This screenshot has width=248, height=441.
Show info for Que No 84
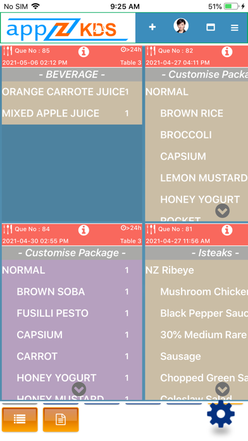coord(84,230)
